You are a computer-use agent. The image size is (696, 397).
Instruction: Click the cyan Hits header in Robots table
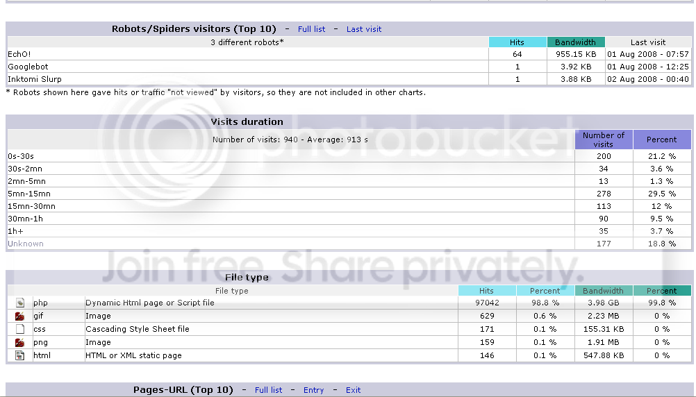coord(517,42)
